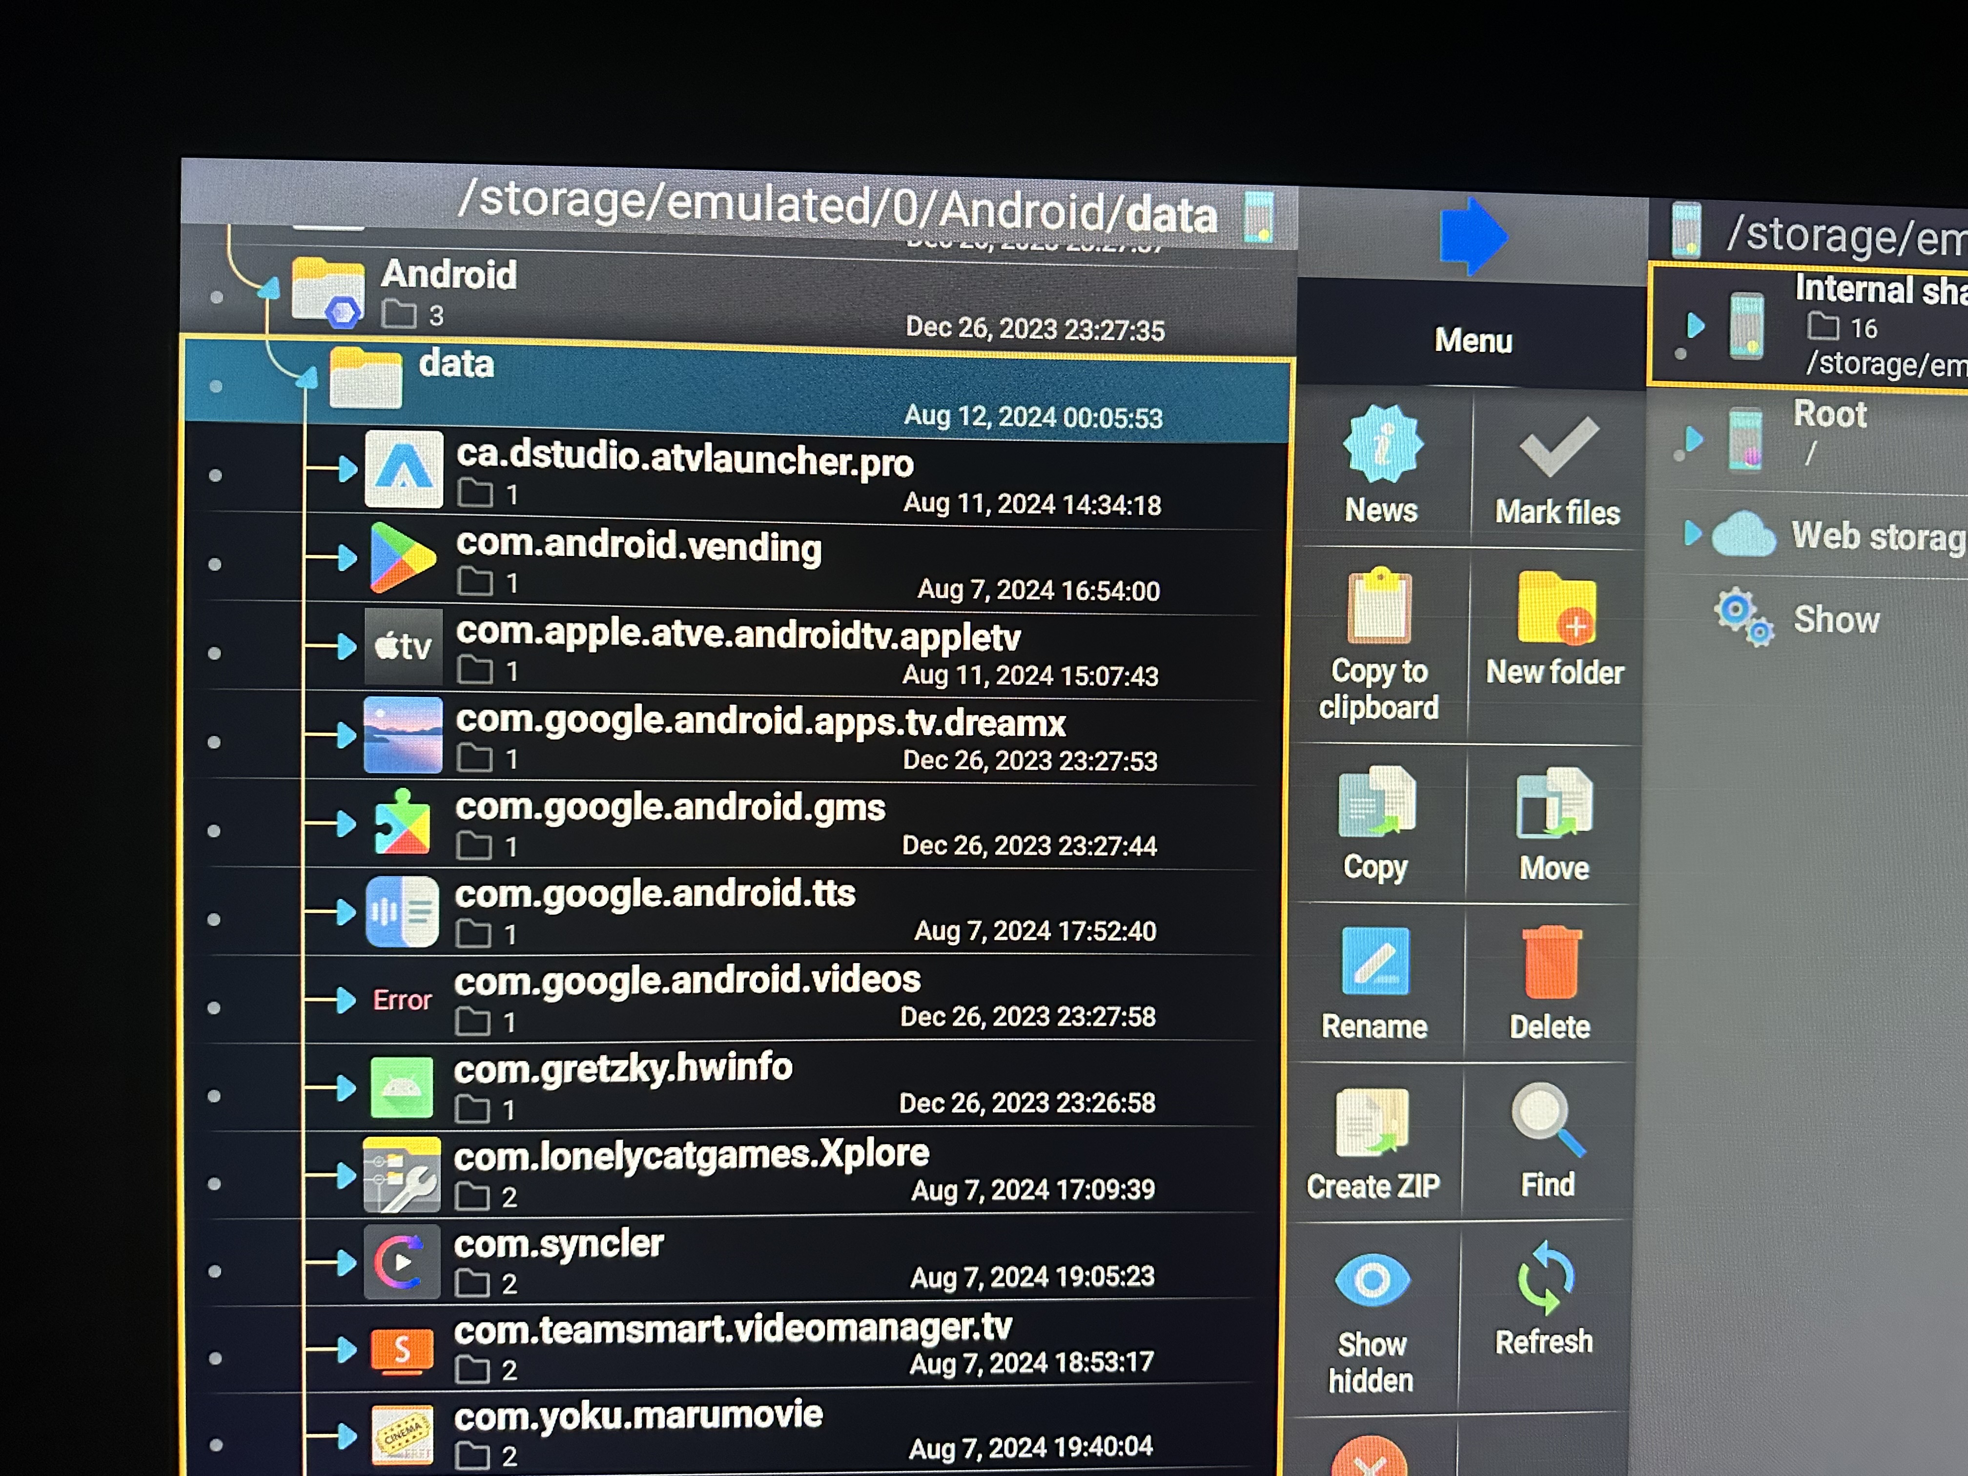Screen dimensions: 1968x1476
Task: Expand Internal shared storage in right pane
Action: point(1696,326)
